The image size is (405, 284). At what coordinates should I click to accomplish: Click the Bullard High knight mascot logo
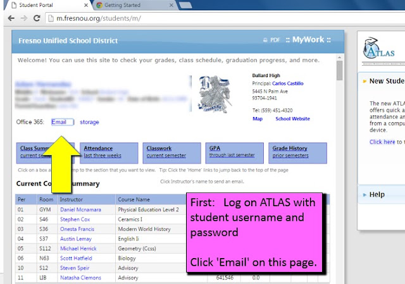pos(214,94)
